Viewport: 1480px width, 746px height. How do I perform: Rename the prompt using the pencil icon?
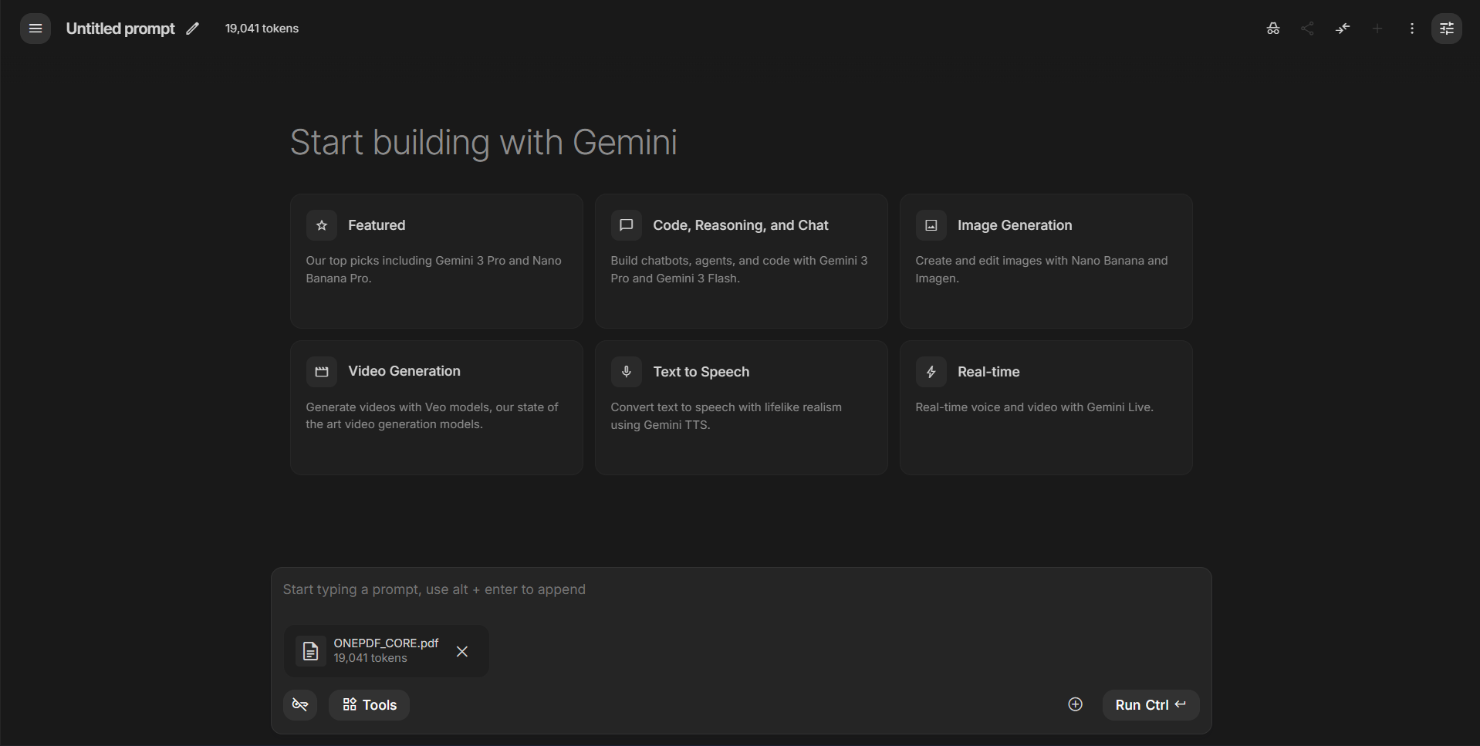click(191, 28)
